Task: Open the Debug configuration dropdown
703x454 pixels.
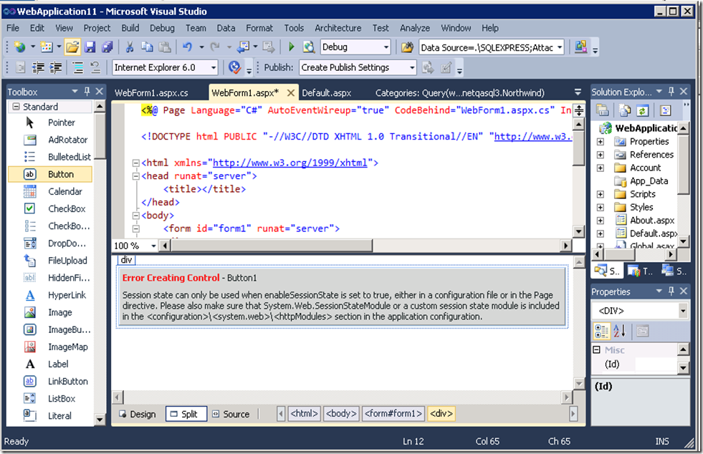Action: click(x=386, y=47)
